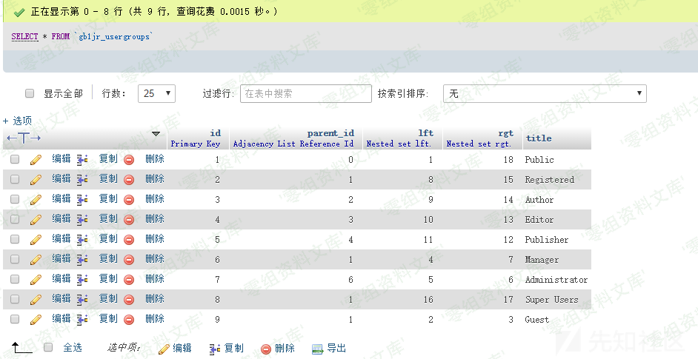The width and height of the screenshot is (698, 359).
Task: Open the + 选项 options link
Action: click(x=17, y=120)
